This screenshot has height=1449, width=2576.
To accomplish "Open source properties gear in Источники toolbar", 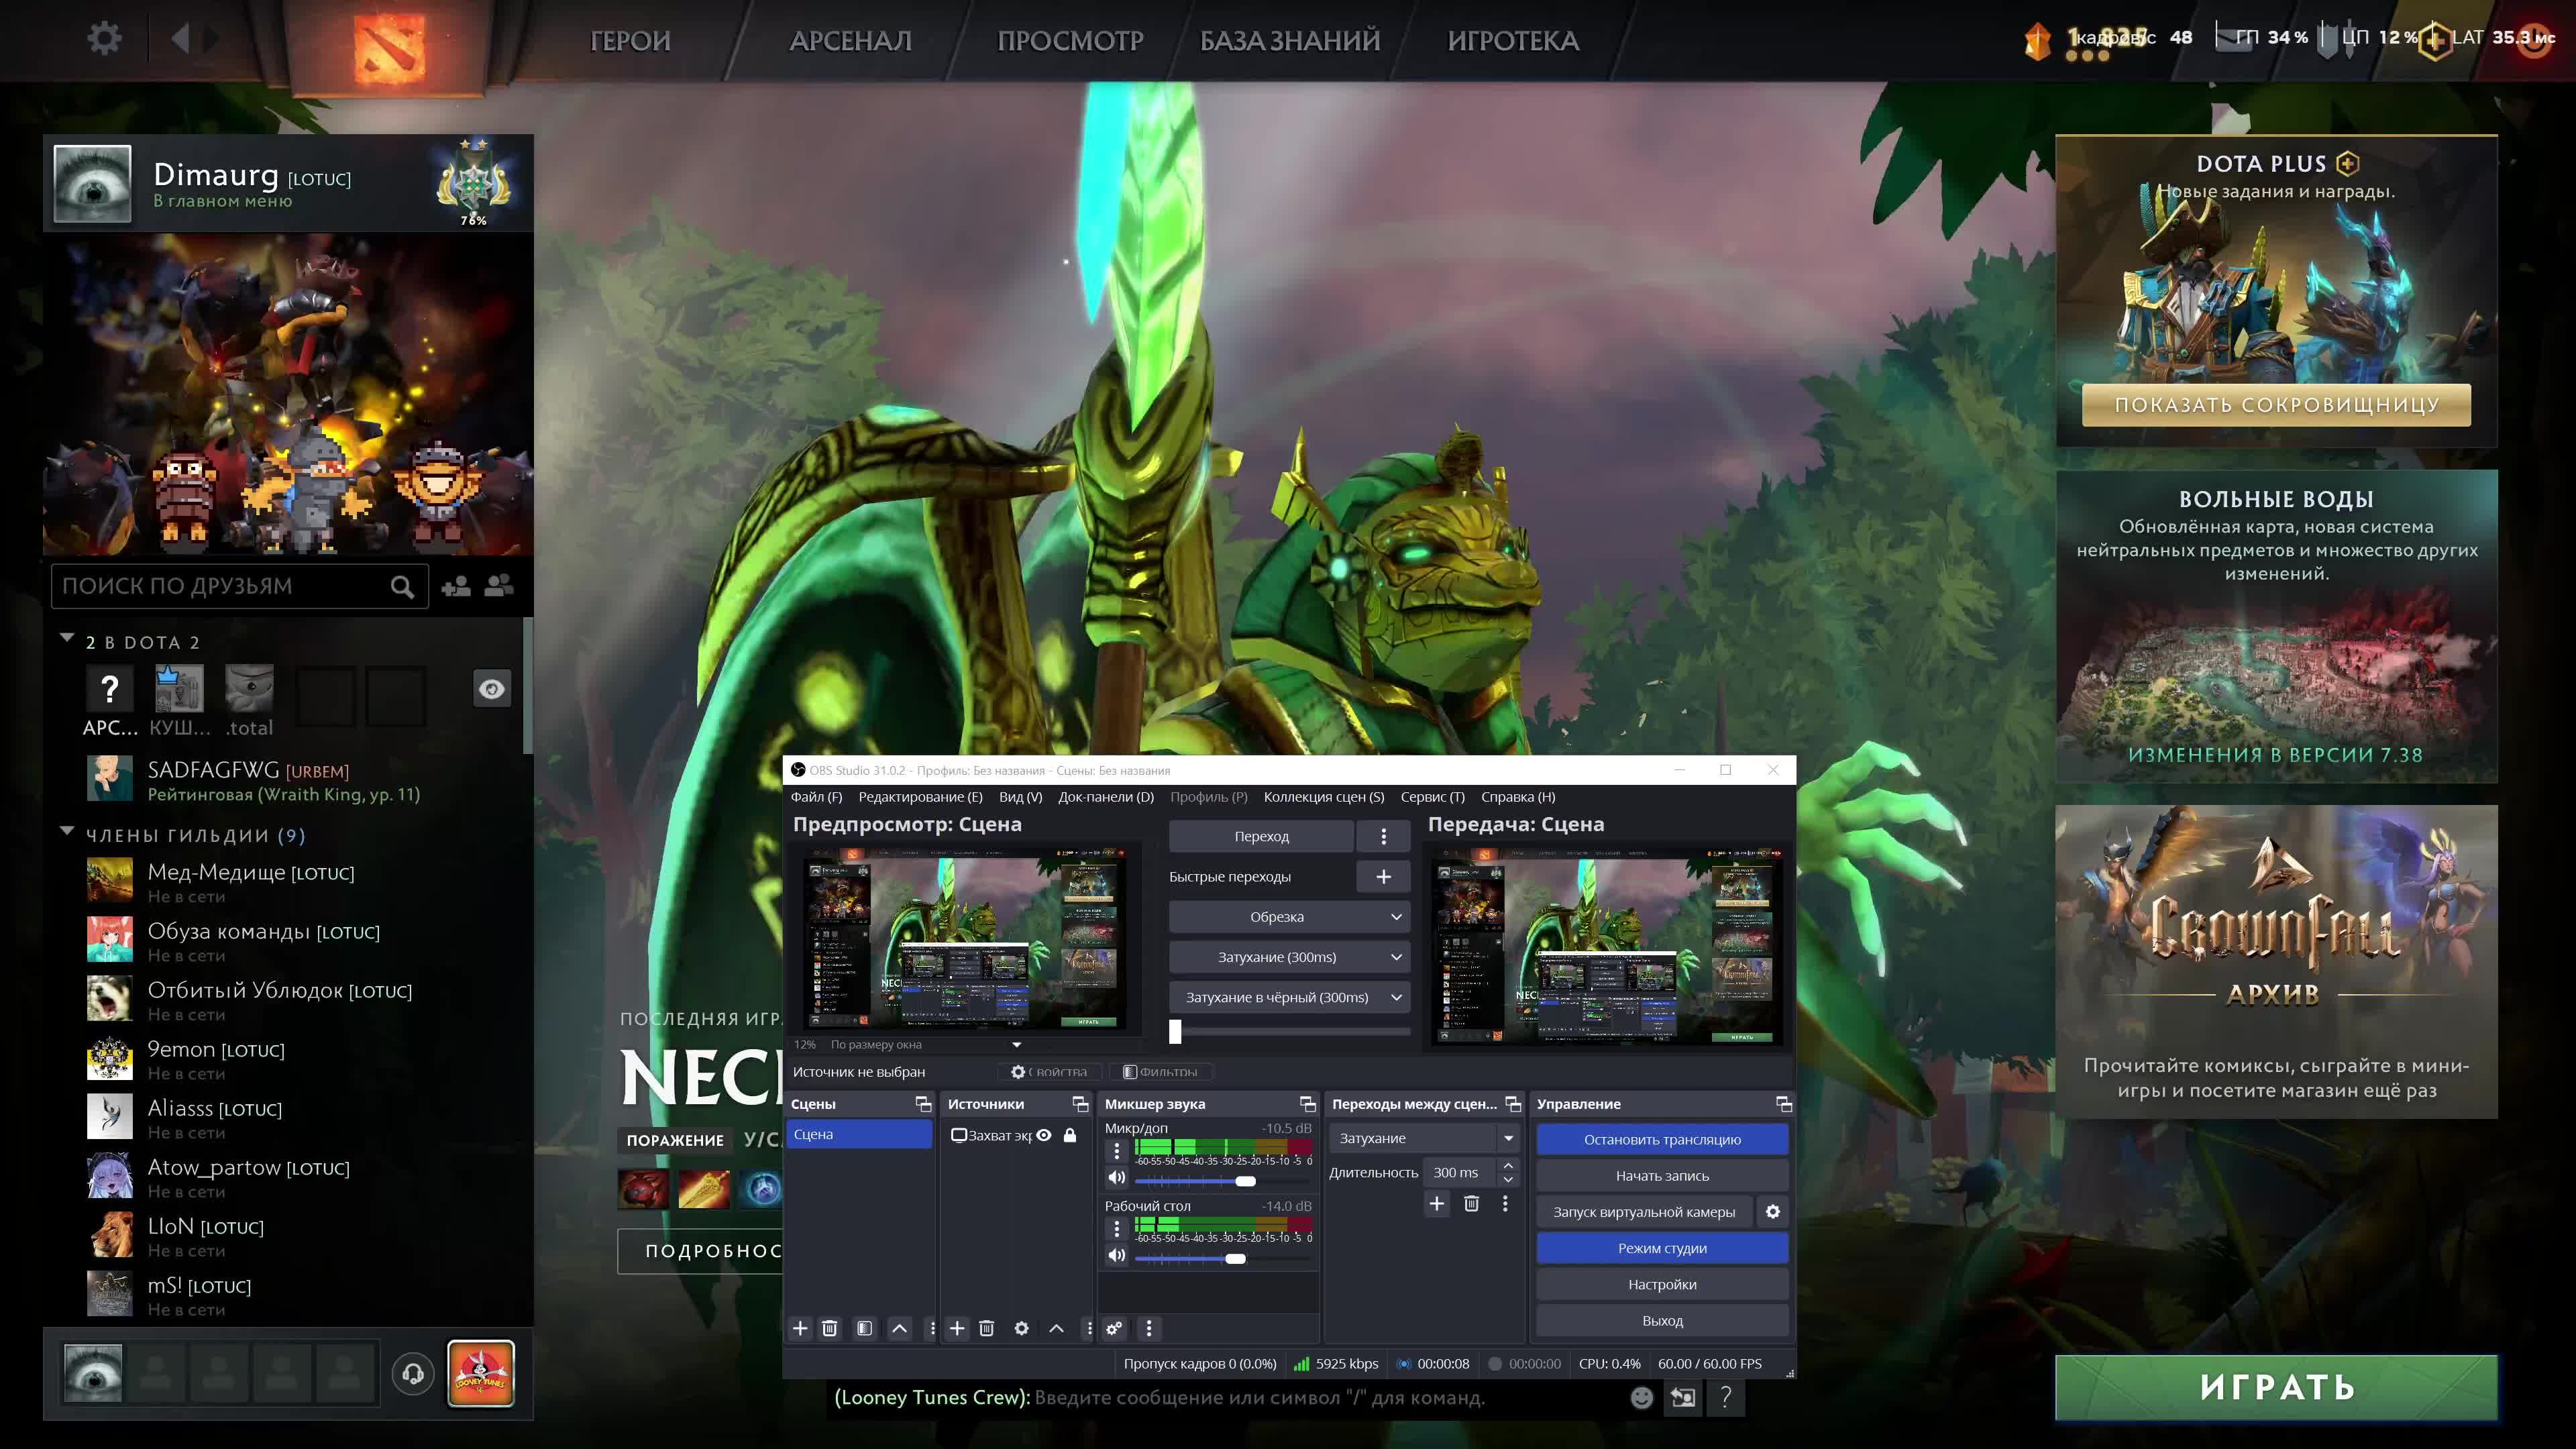I will click(x=1021, y=1328).
